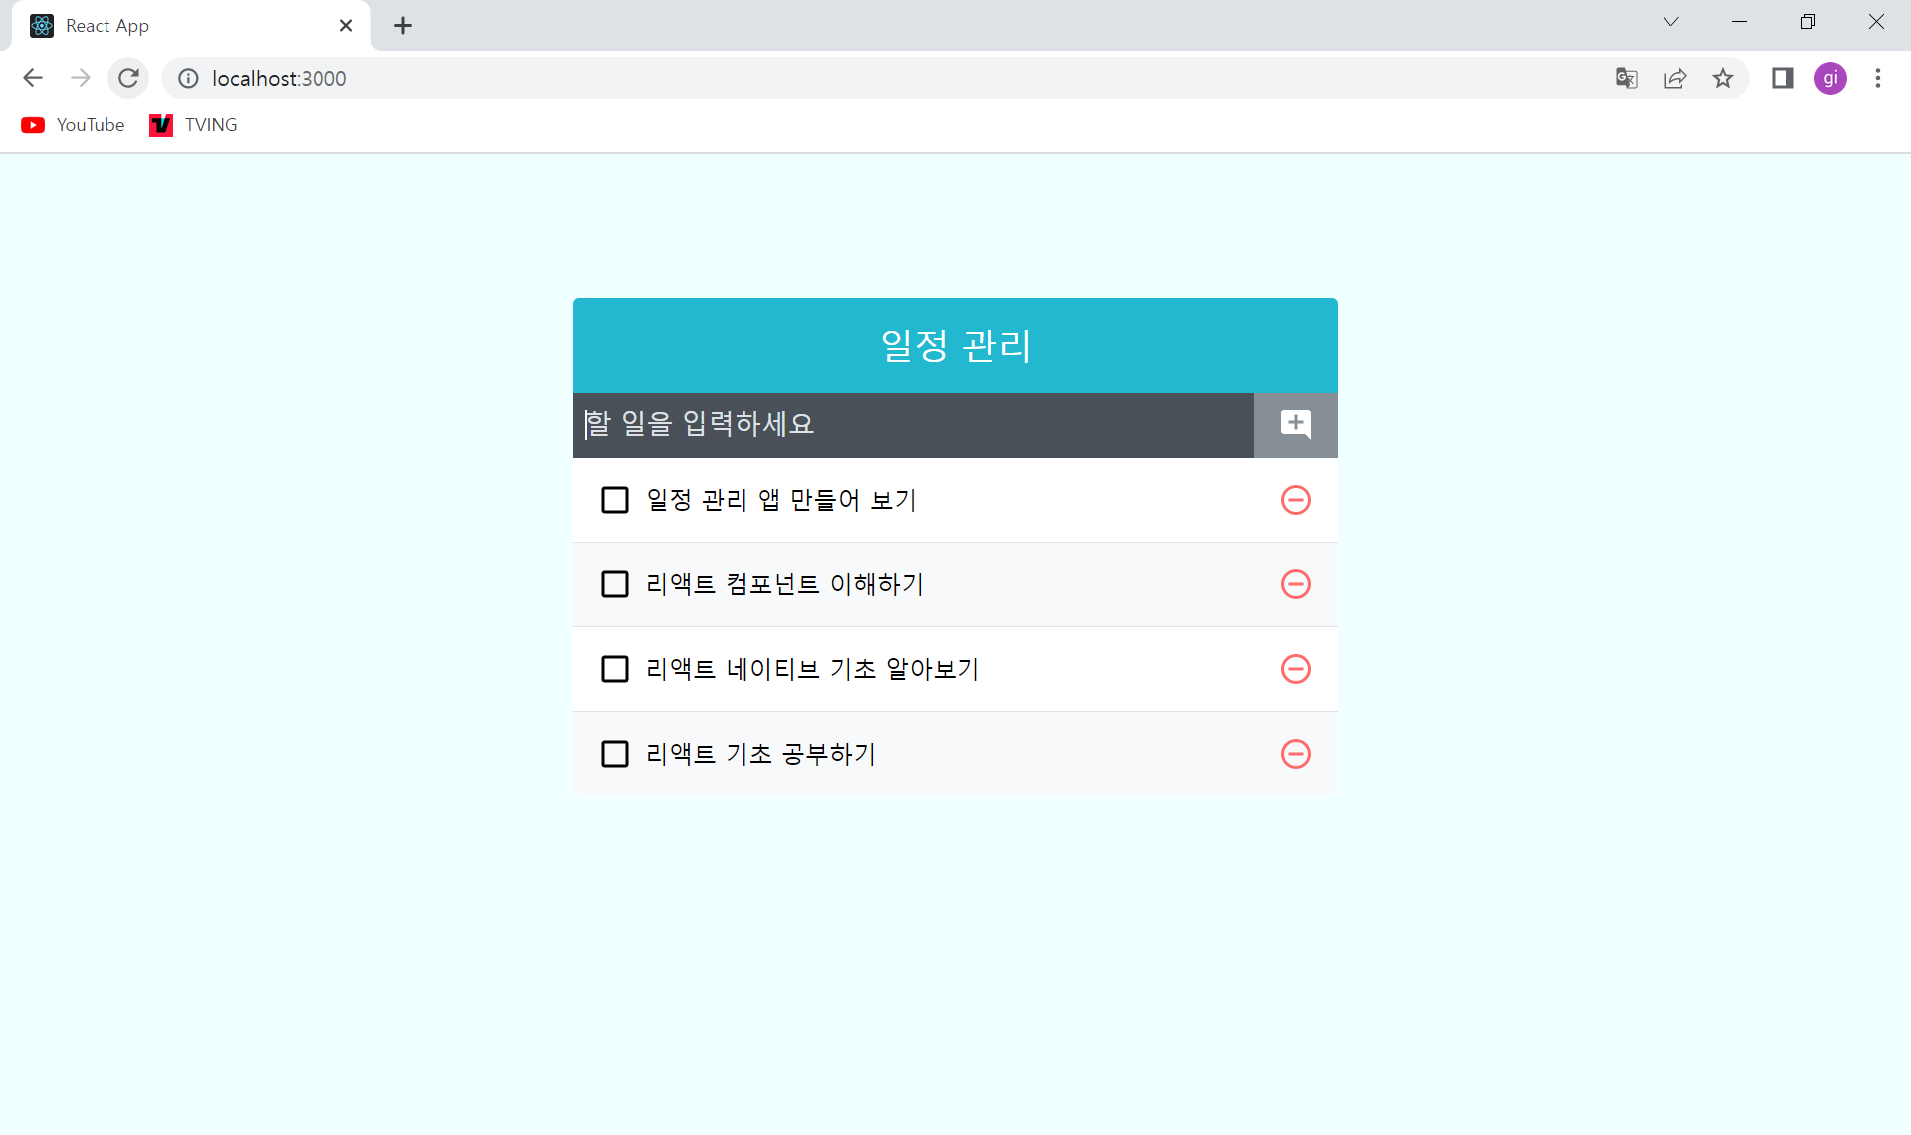Click the add todo plus icon button

(x=1295, y=425)
